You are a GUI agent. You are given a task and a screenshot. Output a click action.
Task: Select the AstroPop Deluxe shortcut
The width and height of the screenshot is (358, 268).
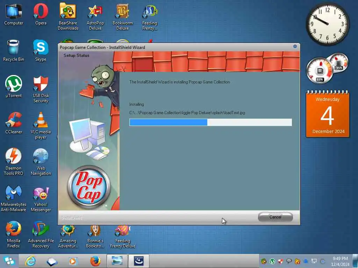click(x=95, y=17)
